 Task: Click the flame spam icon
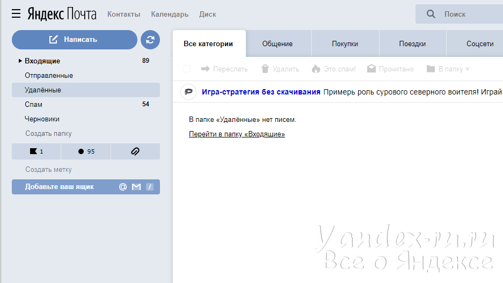pos(316,69)
